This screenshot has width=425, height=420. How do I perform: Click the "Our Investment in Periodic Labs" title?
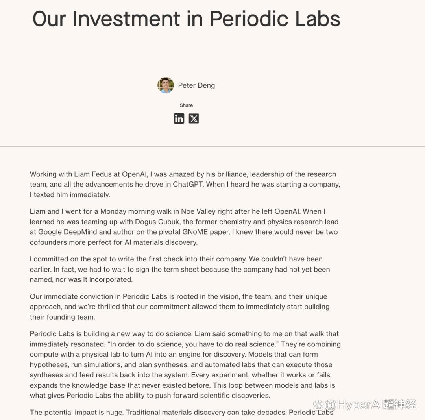point(186,19)
